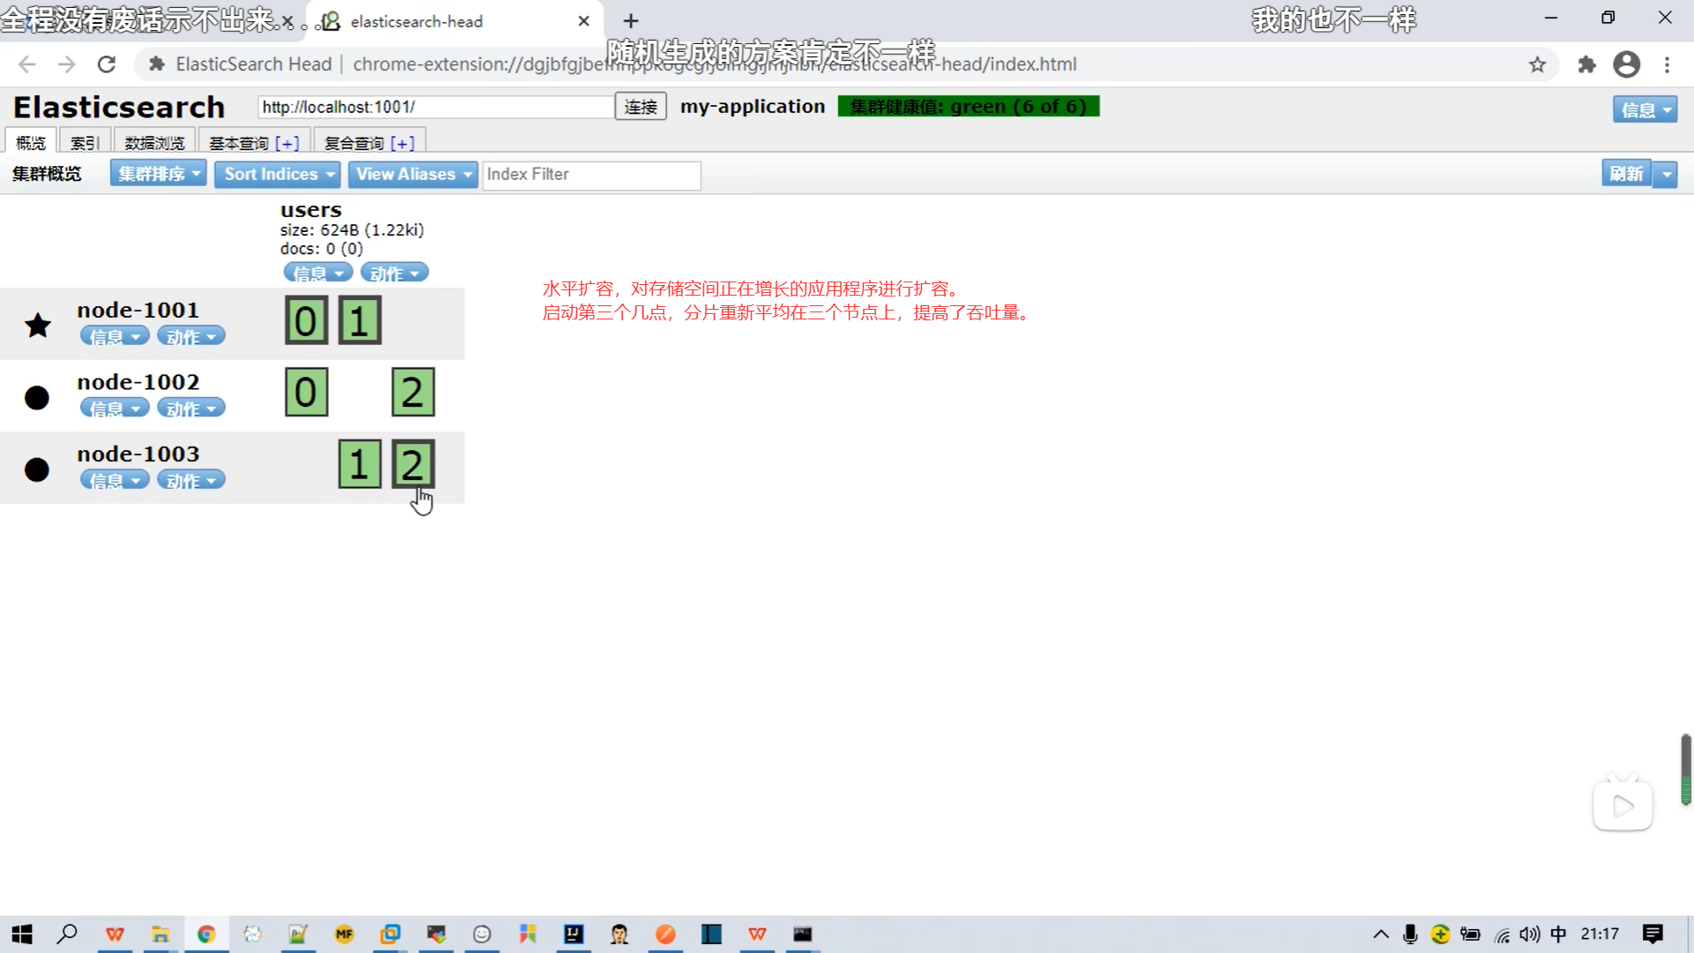The width and height of the screenshot is (1694, 953).
Task: Switch to the 数据浏览 tab
Action: [x=154, y=143]
